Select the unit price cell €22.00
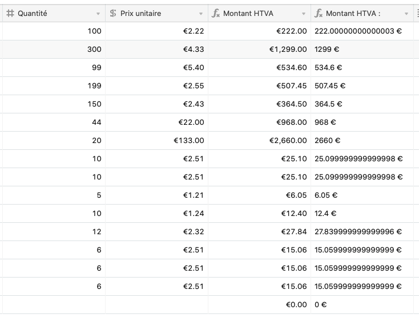 [156, 123]
